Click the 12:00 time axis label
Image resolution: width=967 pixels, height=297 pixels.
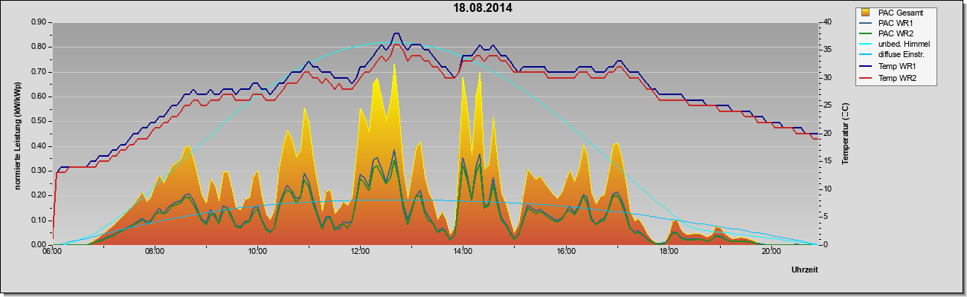(360, 251)
